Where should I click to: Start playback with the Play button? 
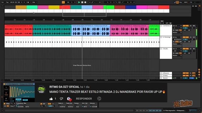79,2
